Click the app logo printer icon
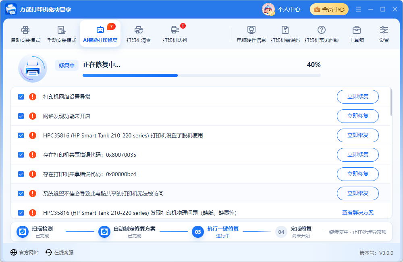Viewport: 403px width, 262px height. (11, 9)
